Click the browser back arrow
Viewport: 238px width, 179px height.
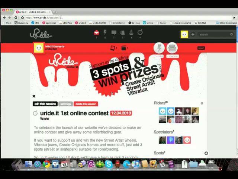click(x=4, y=18)
